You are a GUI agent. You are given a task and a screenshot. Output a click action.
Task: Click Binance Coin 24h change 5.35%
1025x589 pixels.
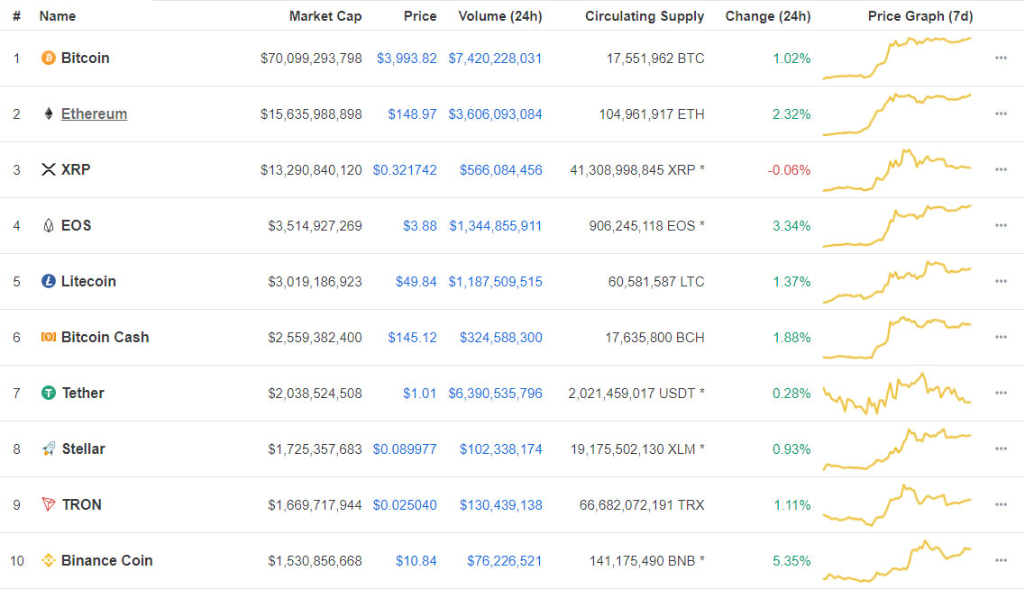coord(792,561)
